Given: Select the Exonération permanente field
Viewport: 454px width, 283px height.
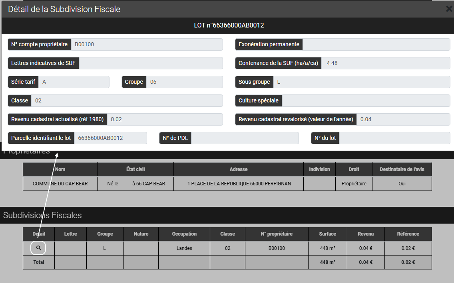Looking at the screenshot, I should [x=376, y=44].
